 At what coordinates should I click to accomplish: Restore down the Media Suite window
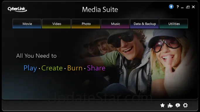click(188, 7)
